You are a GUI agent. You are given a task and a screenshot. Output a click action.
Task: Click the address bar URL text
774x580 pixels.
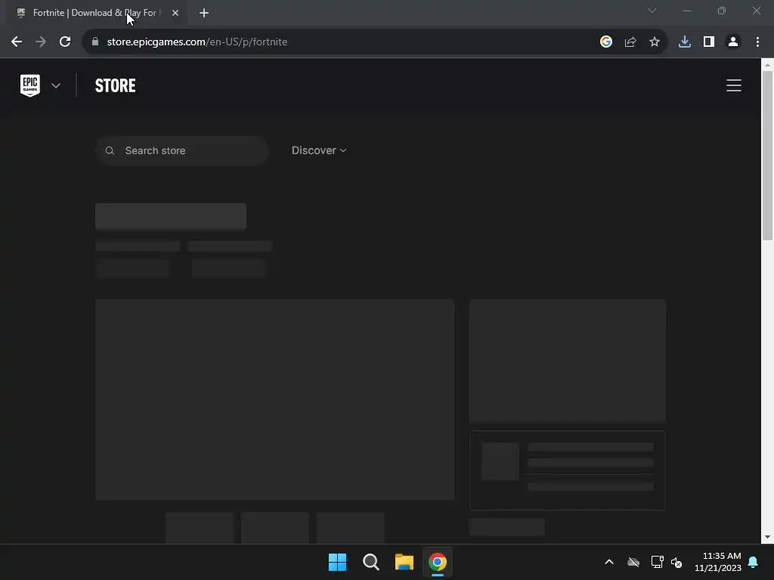pos(197,42)
